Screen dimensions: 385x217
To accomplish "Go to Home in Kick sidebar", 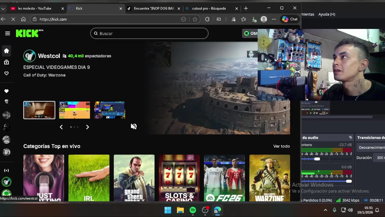I will (6, 51).
